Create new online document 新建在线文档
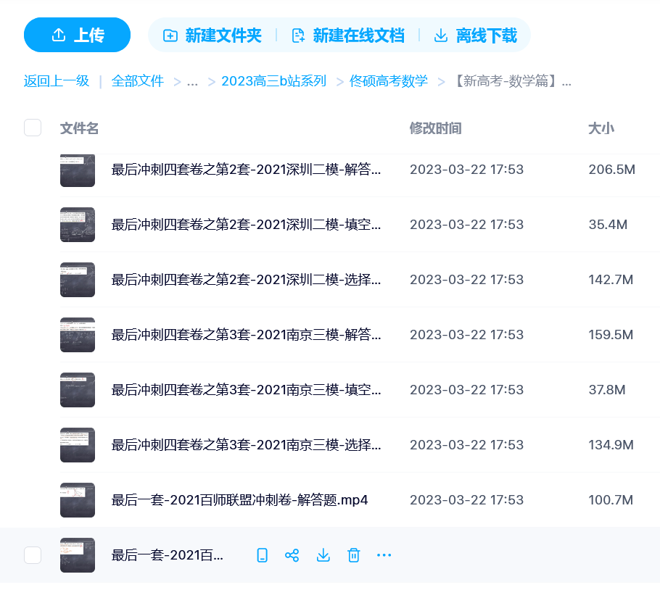 pos(348,36)
